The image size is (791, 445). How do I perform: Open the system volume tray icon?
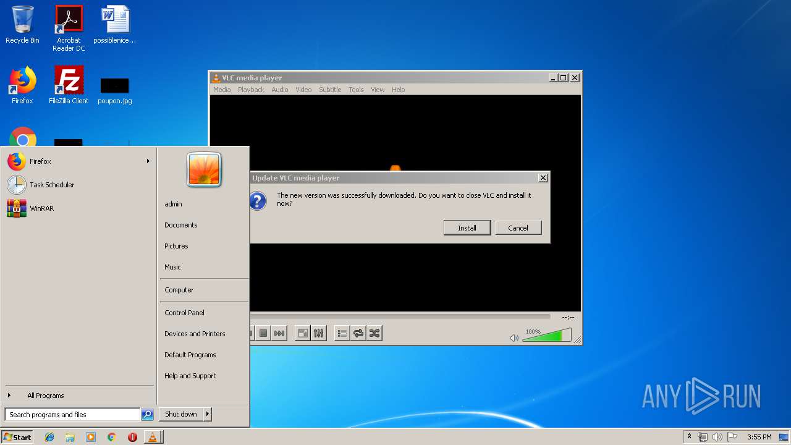point(717,437)
